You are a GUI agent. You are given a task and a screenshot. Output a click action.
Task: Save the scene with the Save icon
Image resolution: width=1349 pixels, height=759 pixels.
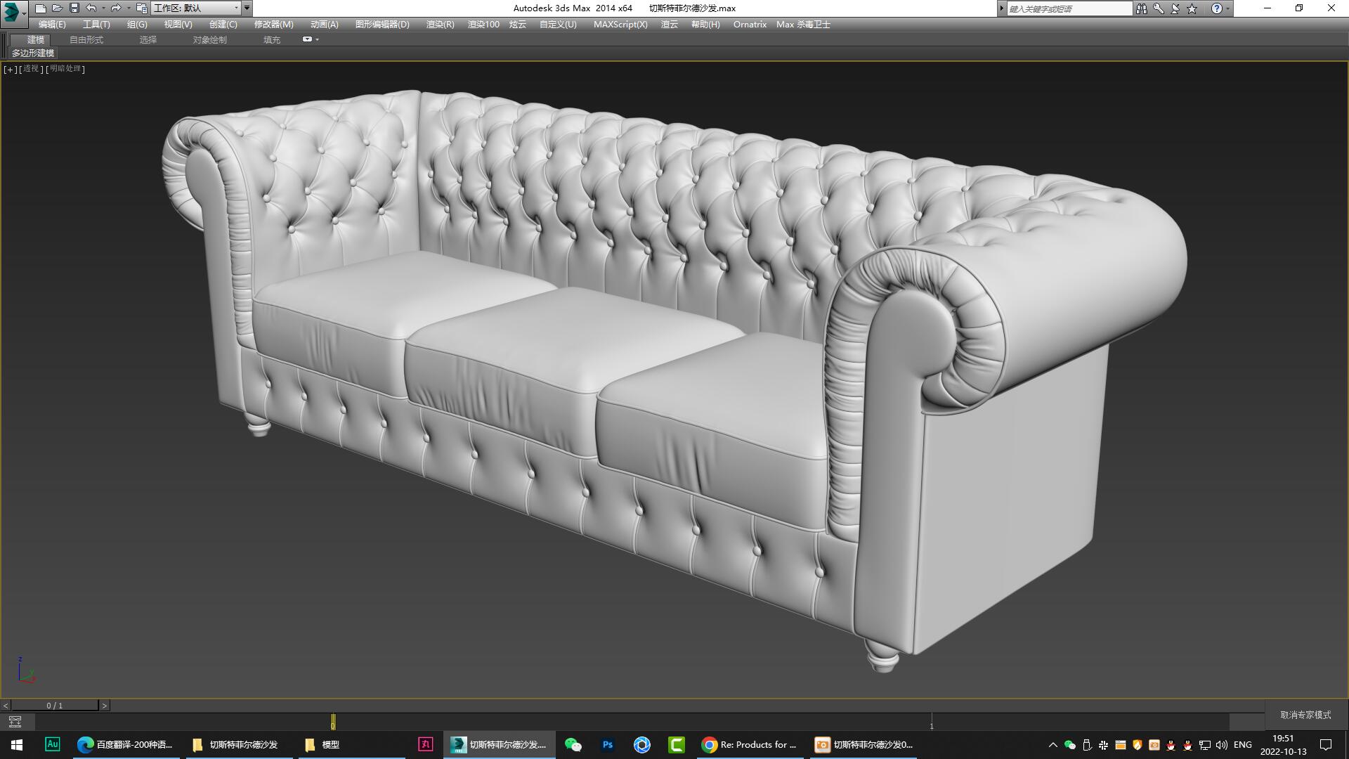[x=74, y=8]
